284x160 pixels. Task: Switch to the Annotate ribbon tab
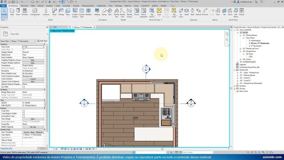click(x=66, y=6)
